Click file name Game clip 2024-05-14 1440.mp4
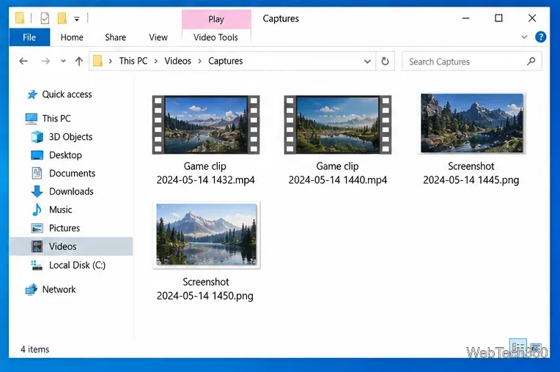Image resolution: width=560 pixels, height=372 pixels. [337, 173]
